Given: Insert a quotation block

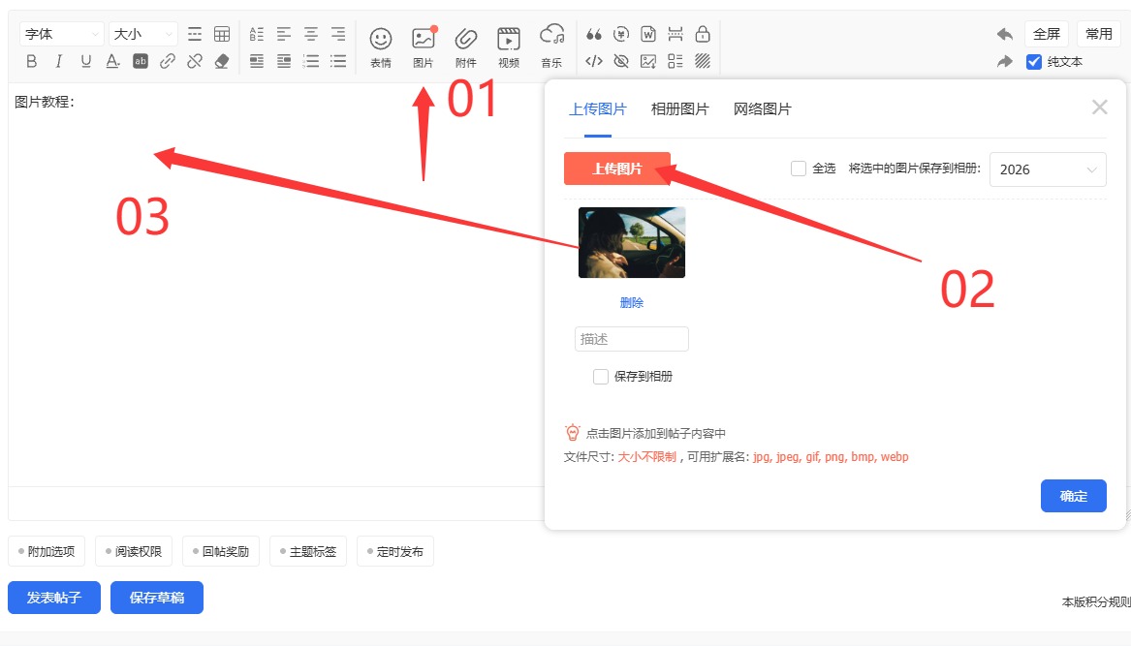Looking at the screenshot, I should [594, 34].
